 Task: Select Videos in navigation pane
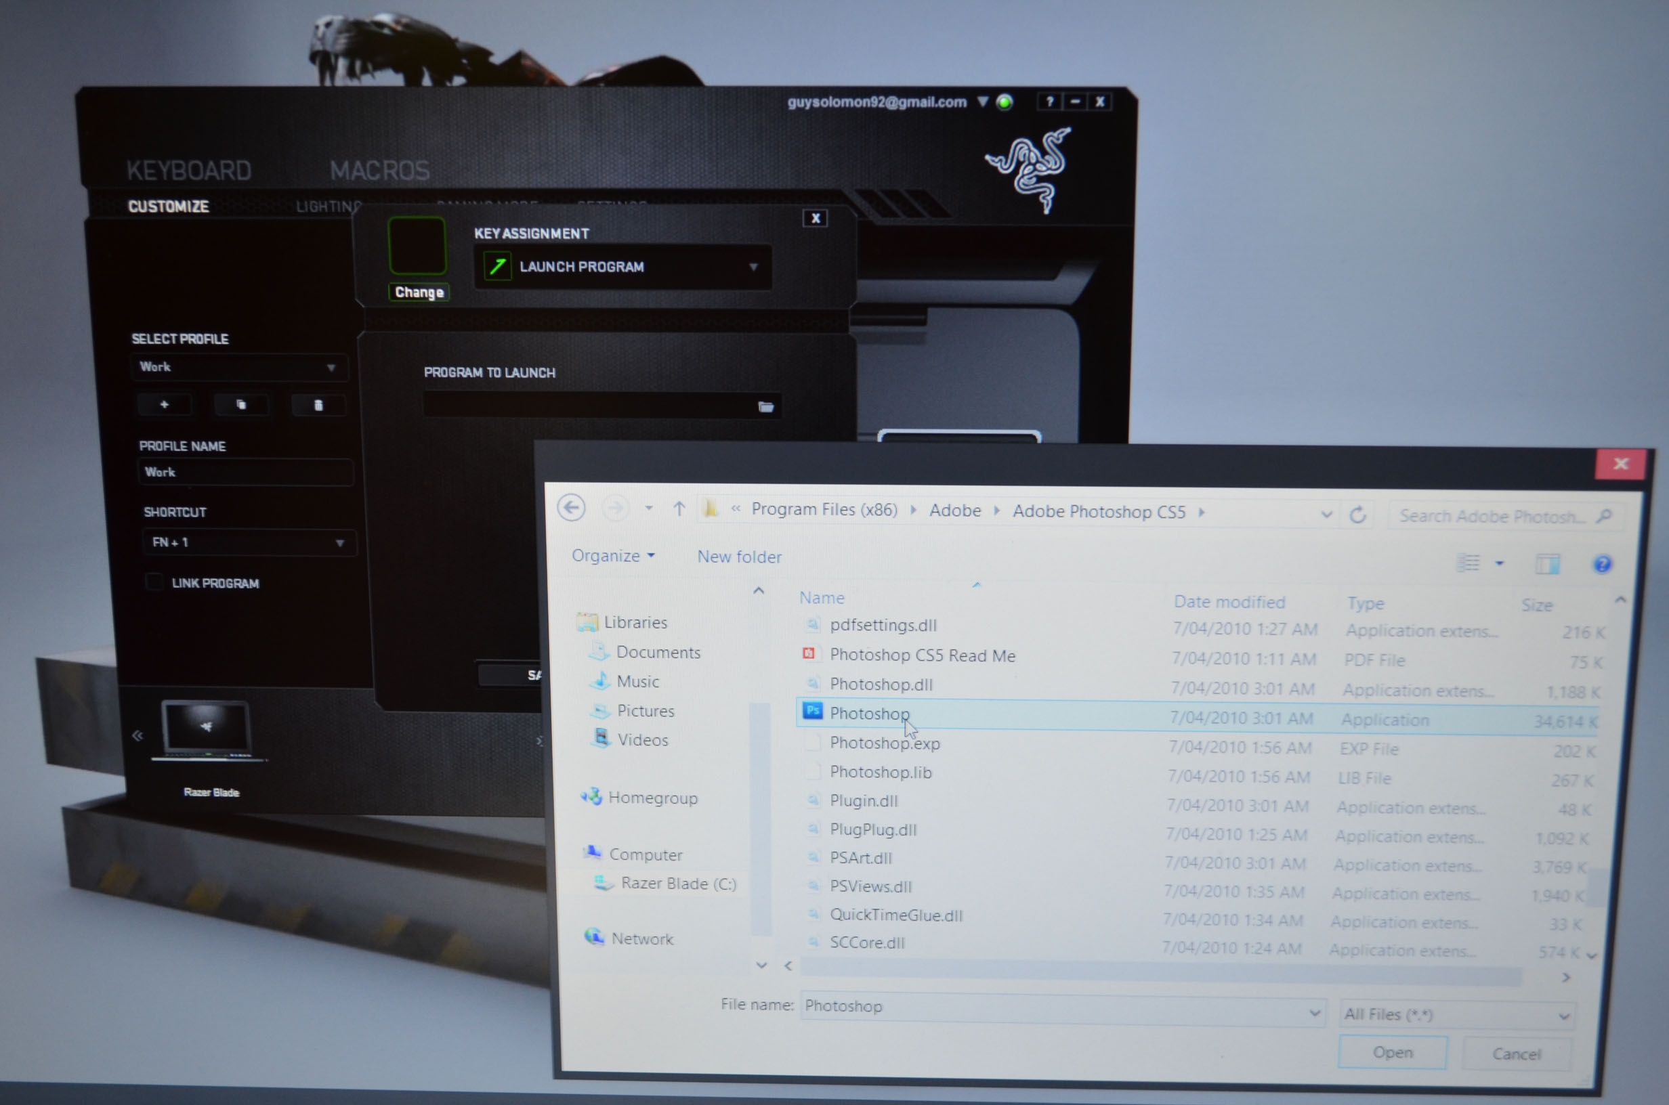(643, 740)
